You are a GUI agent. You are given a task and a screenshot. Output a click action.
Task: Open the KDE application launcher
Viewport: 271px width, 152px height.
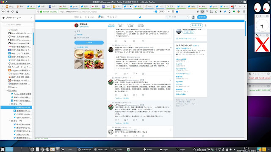click(3, 149)
